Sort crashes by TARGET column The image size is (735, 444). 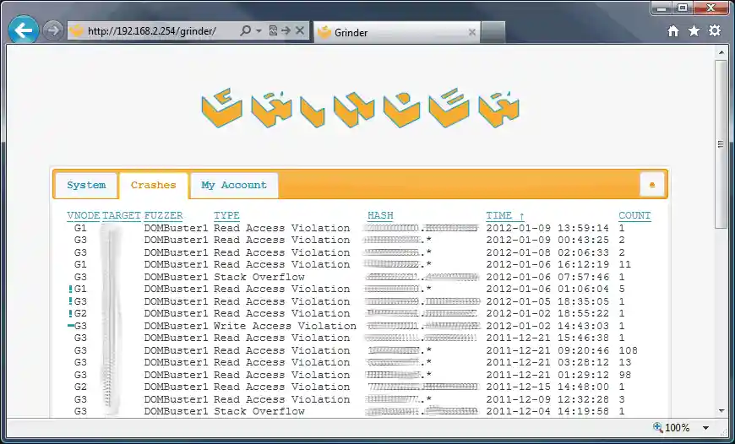pyautogui.click(x=122, y=215)
